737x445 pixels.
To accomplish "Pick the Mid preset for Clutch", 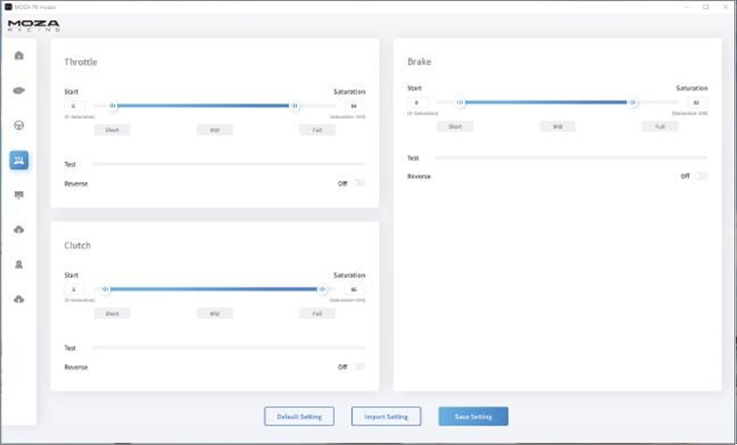I will tap(214, 314).
